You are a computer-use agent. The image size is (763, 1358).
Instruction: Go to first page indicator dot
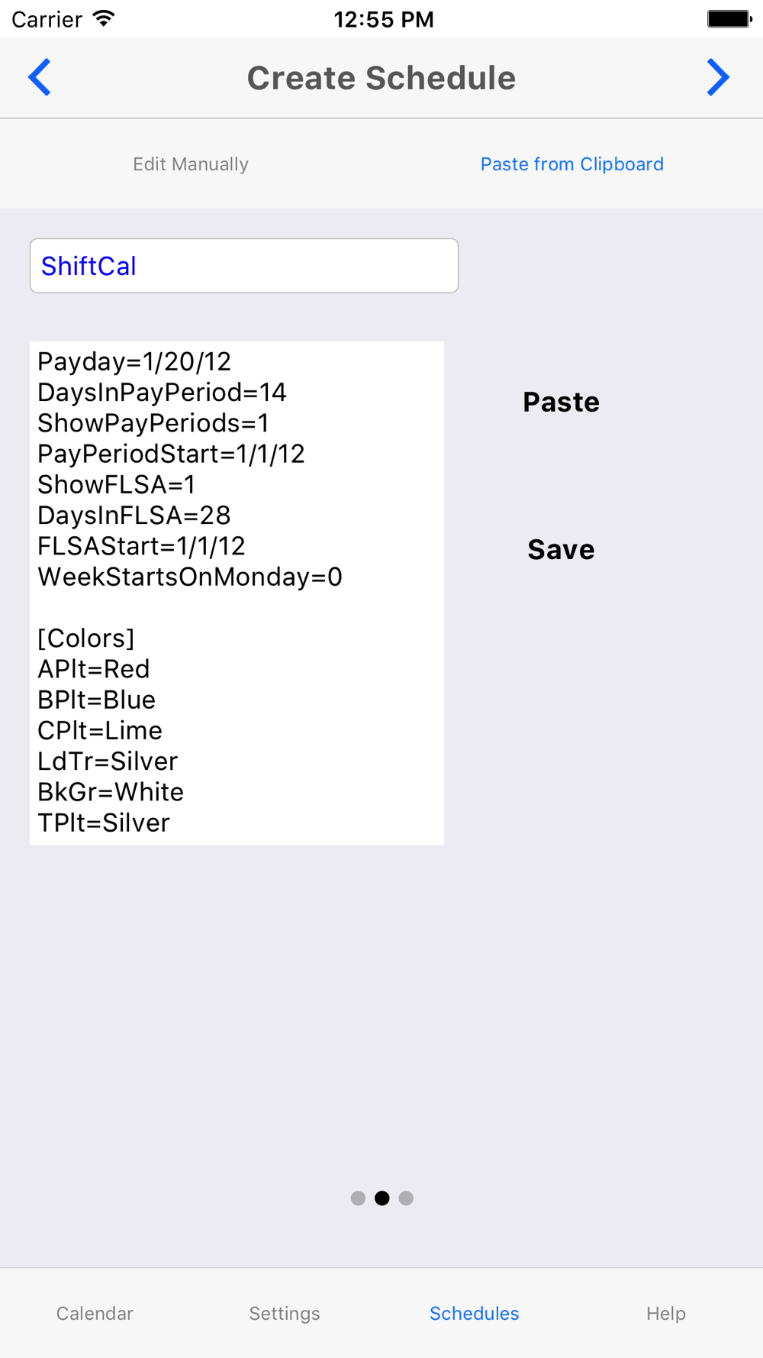pyautogui.click(x=358, y=1198)
